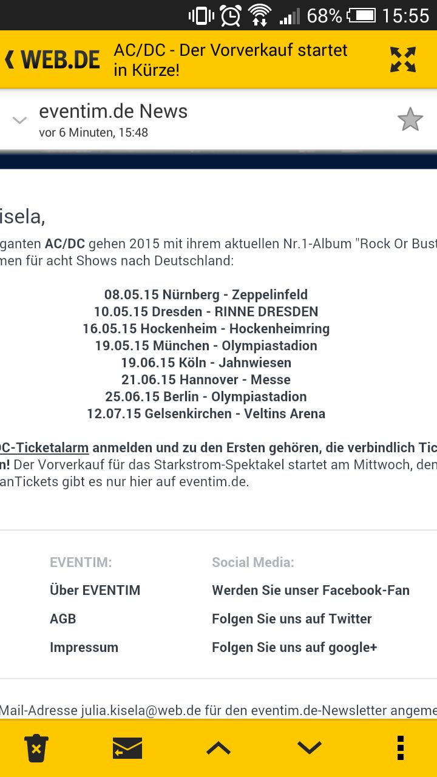
Task: Expand sender details chevron
Action: coord(20,120)
